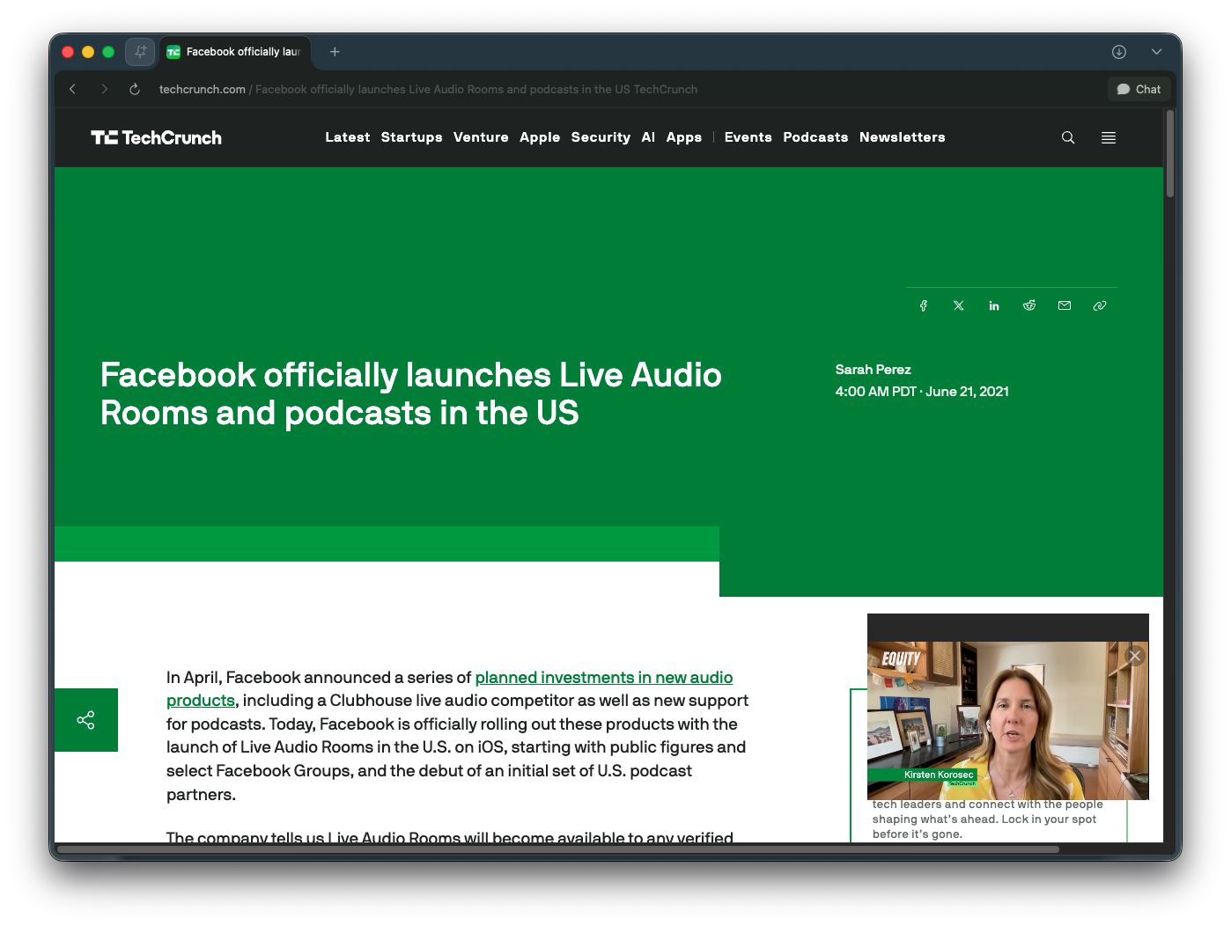
Task: Open the browser downloads icon
Action: tap(1119, 52)
